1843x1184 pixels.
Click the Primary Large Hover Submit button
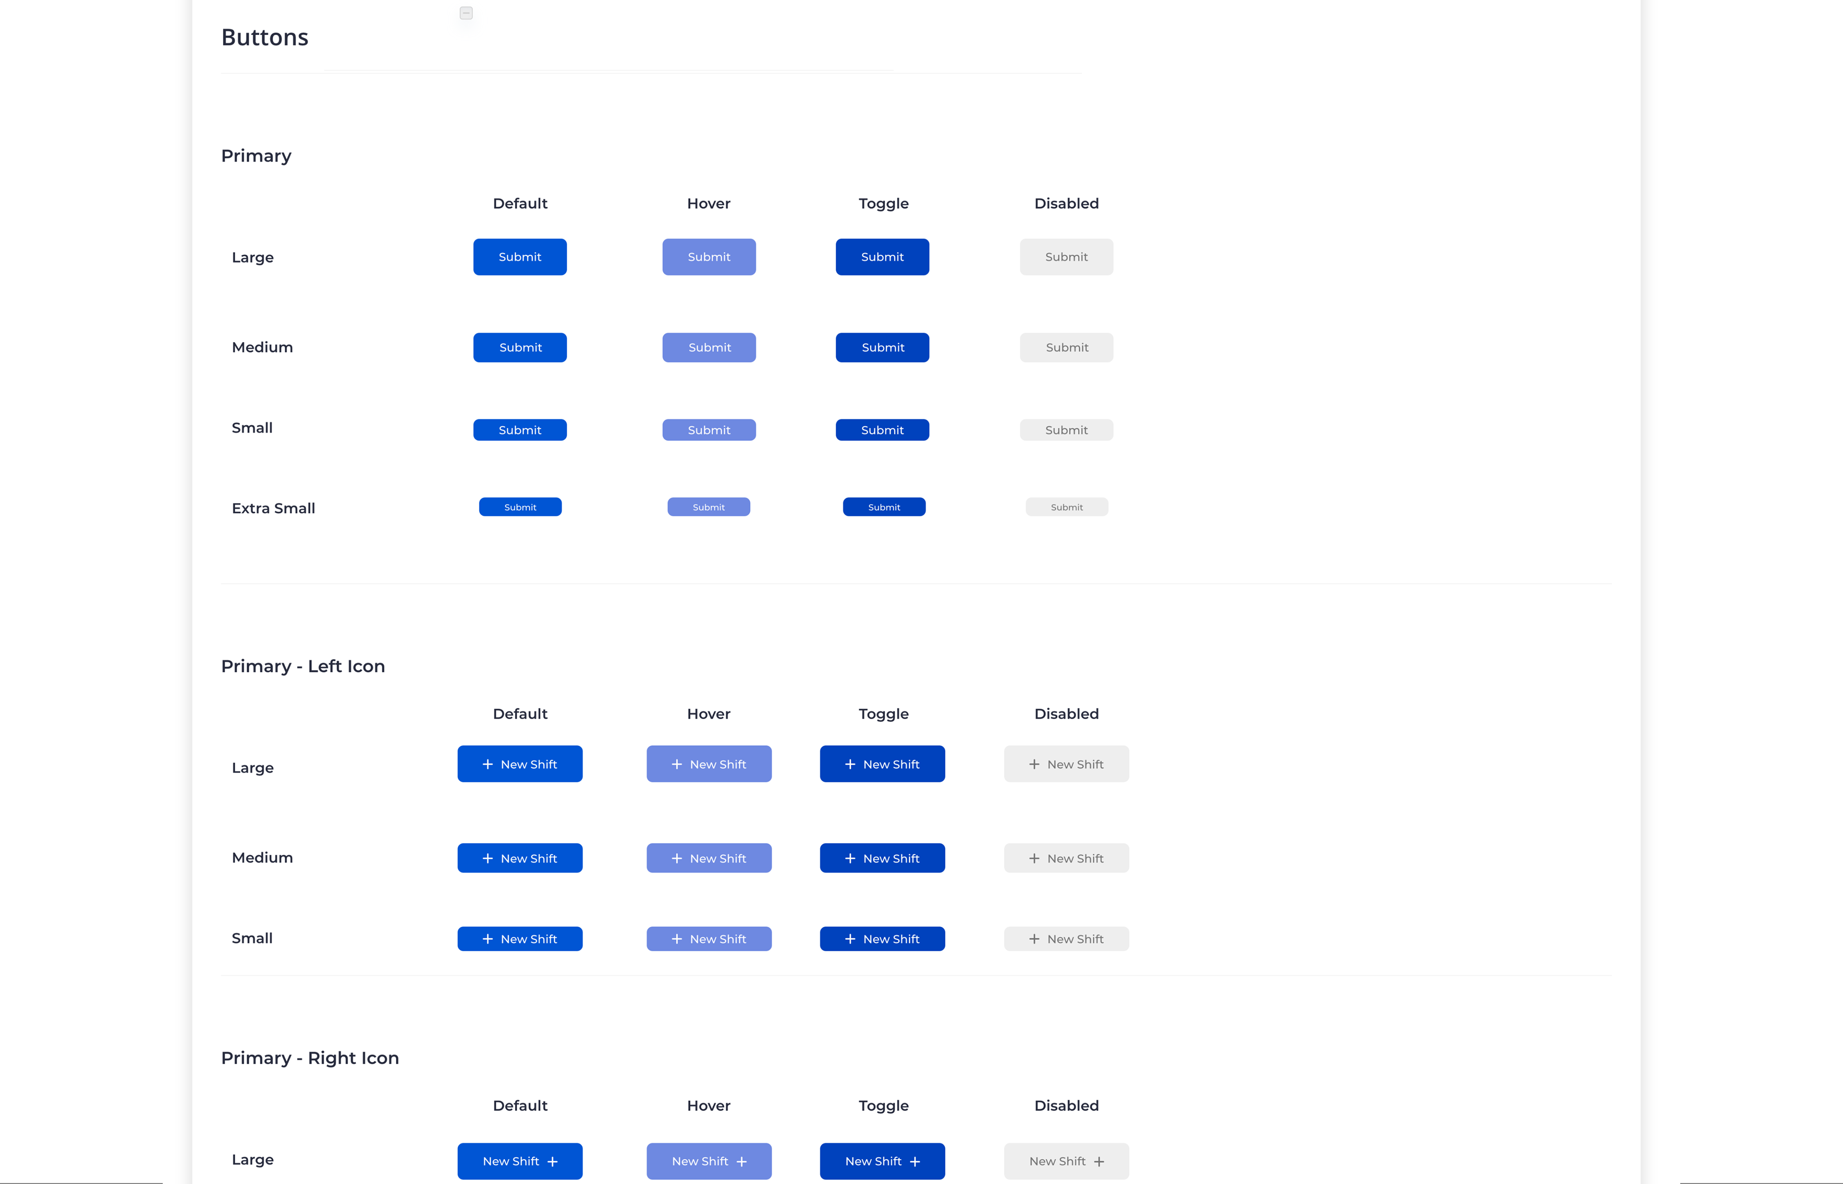[x=709, y=257]
